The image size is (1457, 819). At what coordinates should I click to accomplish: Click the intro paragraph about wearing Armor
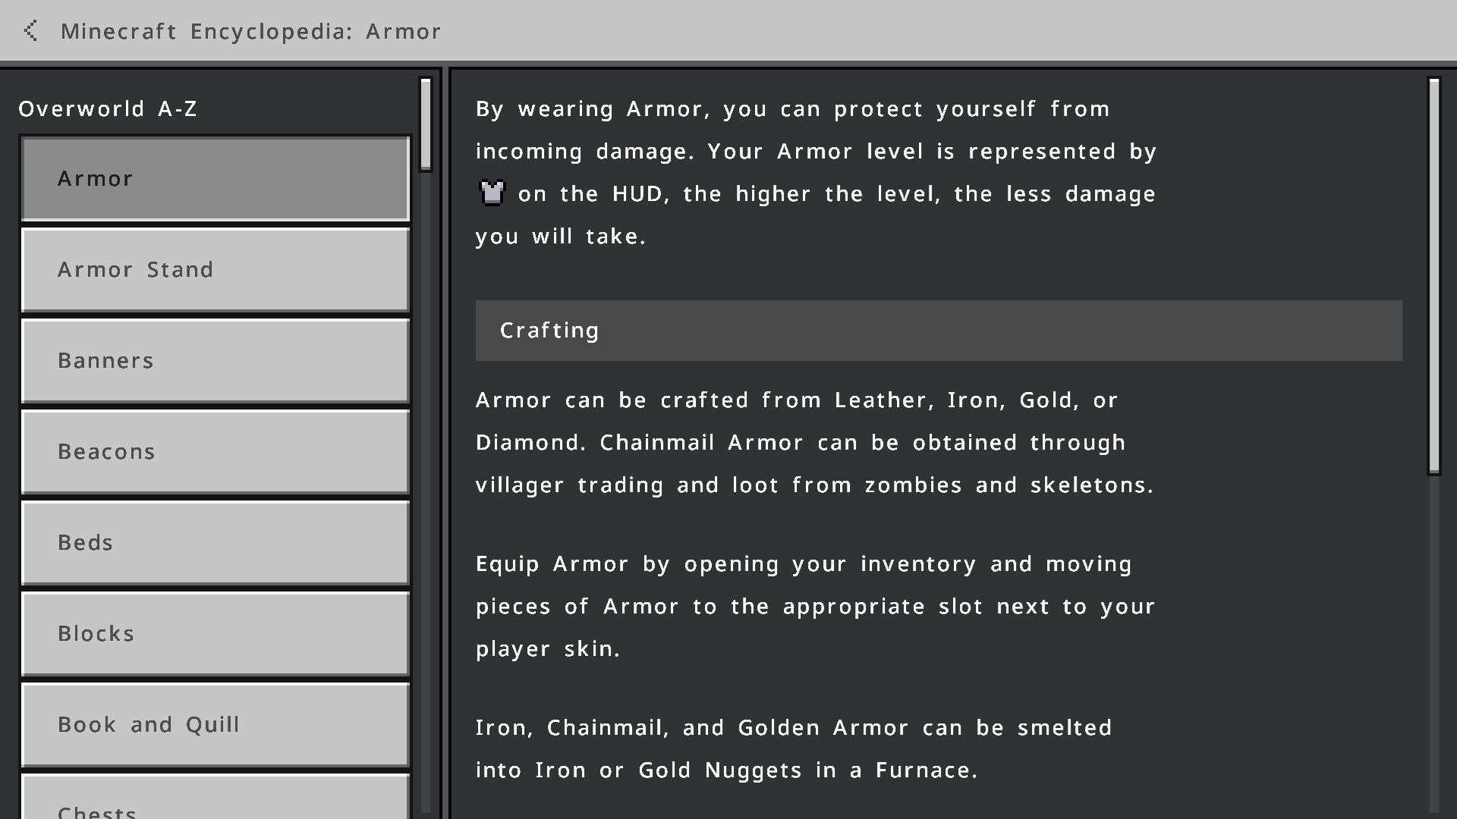[x=816, y=173]
